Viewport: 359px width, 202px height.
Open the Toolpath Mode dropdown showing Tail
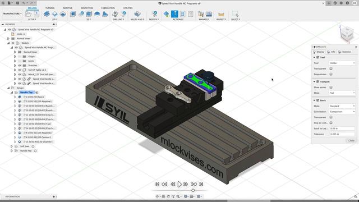pyautogui.click(x=342, y=93)
